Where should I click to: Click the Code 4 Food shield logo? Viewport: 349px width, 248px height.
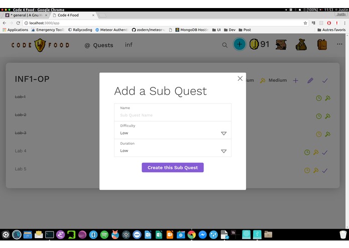(40, 45)
